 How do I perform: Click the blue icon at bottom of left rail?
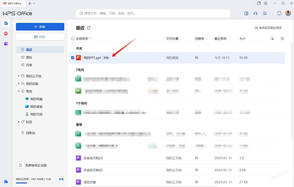[6, 182]
